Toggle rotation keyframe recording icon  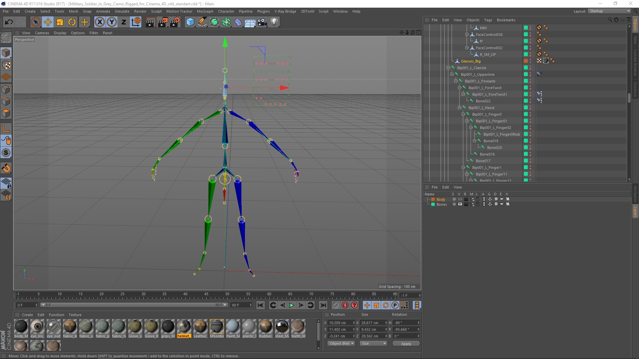pos(386,305)
